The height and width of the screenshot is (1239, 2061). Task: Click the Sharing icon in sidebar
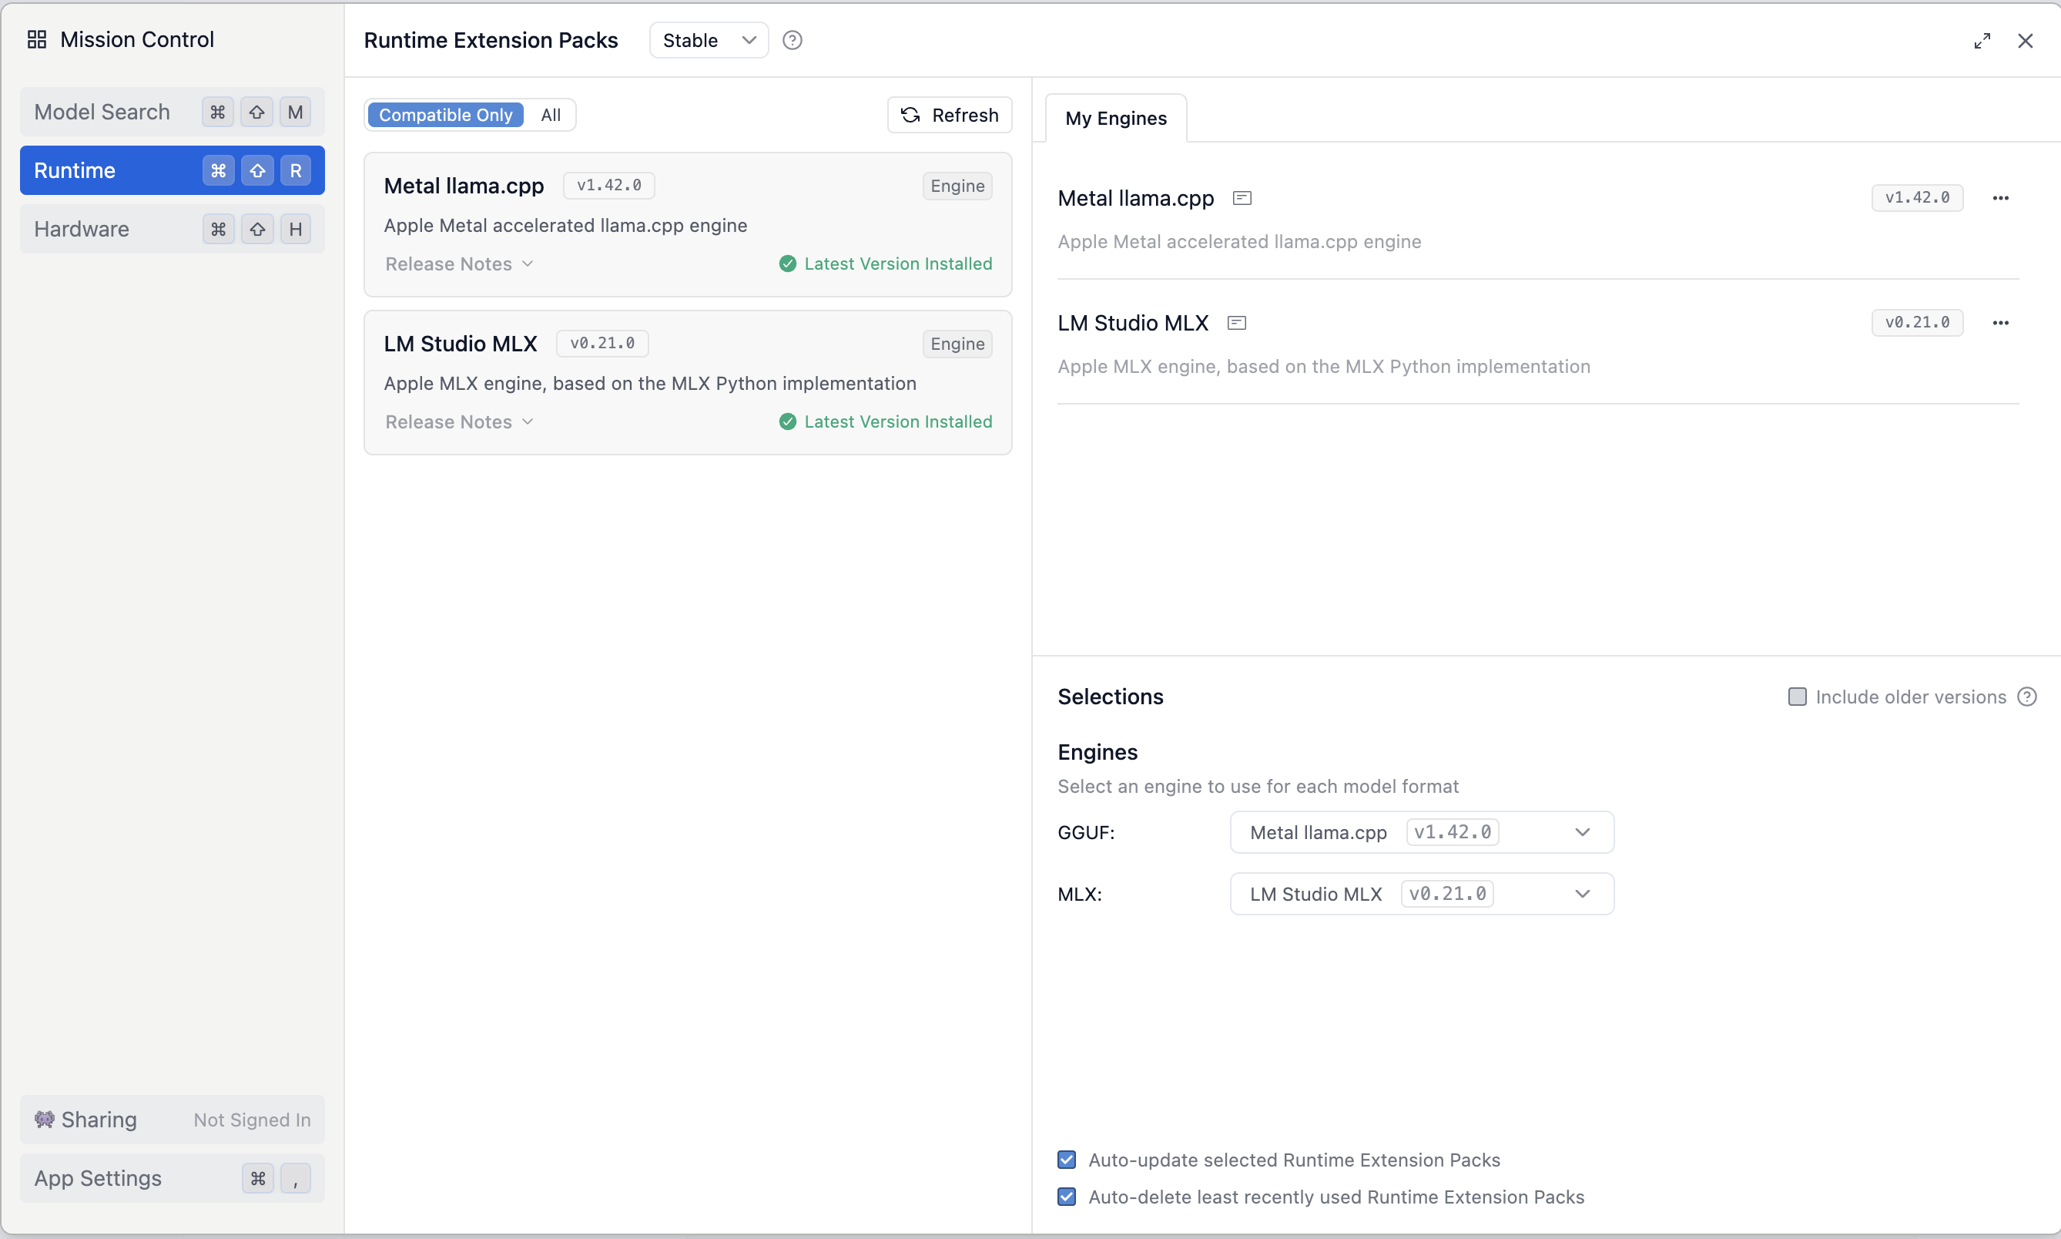coord(44,1119)
